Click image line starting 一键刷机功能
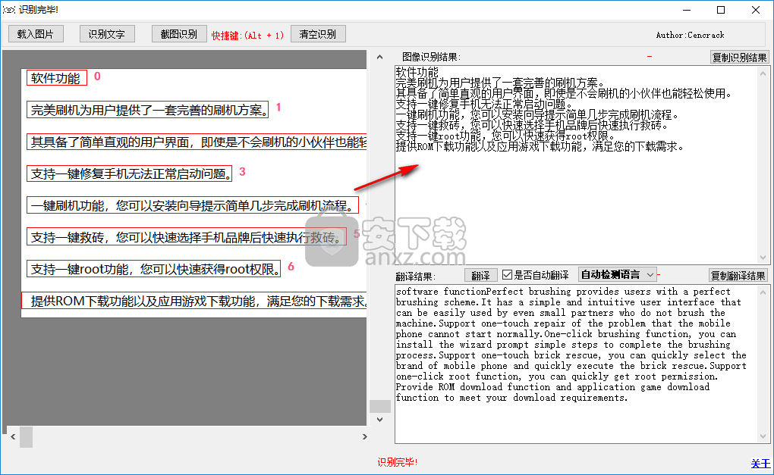 click(193, 205)
